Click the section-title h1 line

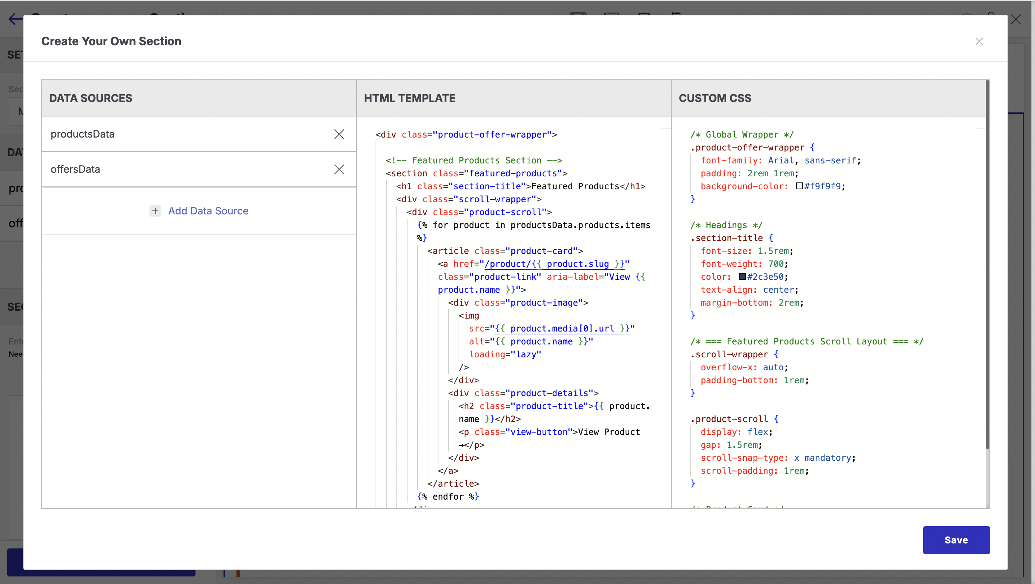[x=521, y=186]
